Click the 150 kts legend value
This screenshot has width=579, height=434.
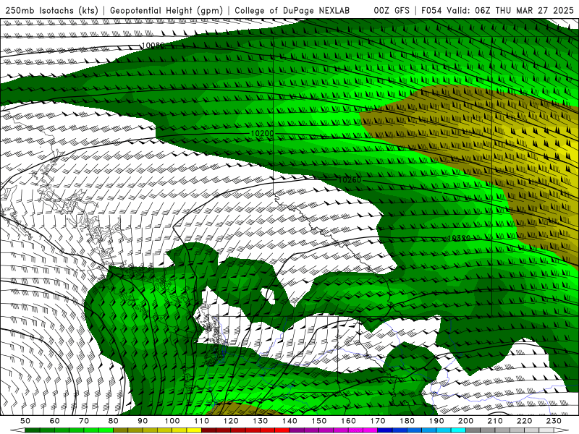(319, 421)
